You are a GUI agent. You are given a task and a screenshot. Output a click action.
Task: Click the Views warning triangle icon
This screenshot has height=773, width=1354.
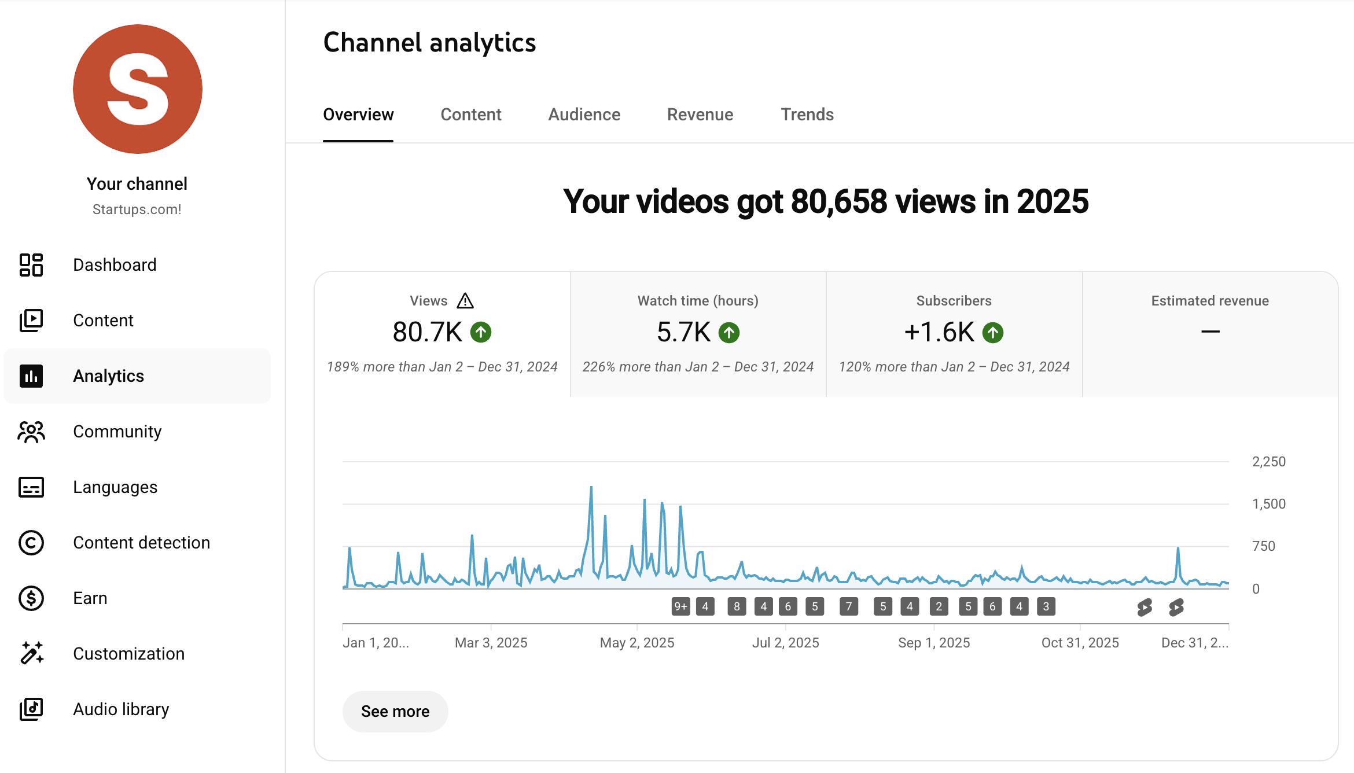465,301
